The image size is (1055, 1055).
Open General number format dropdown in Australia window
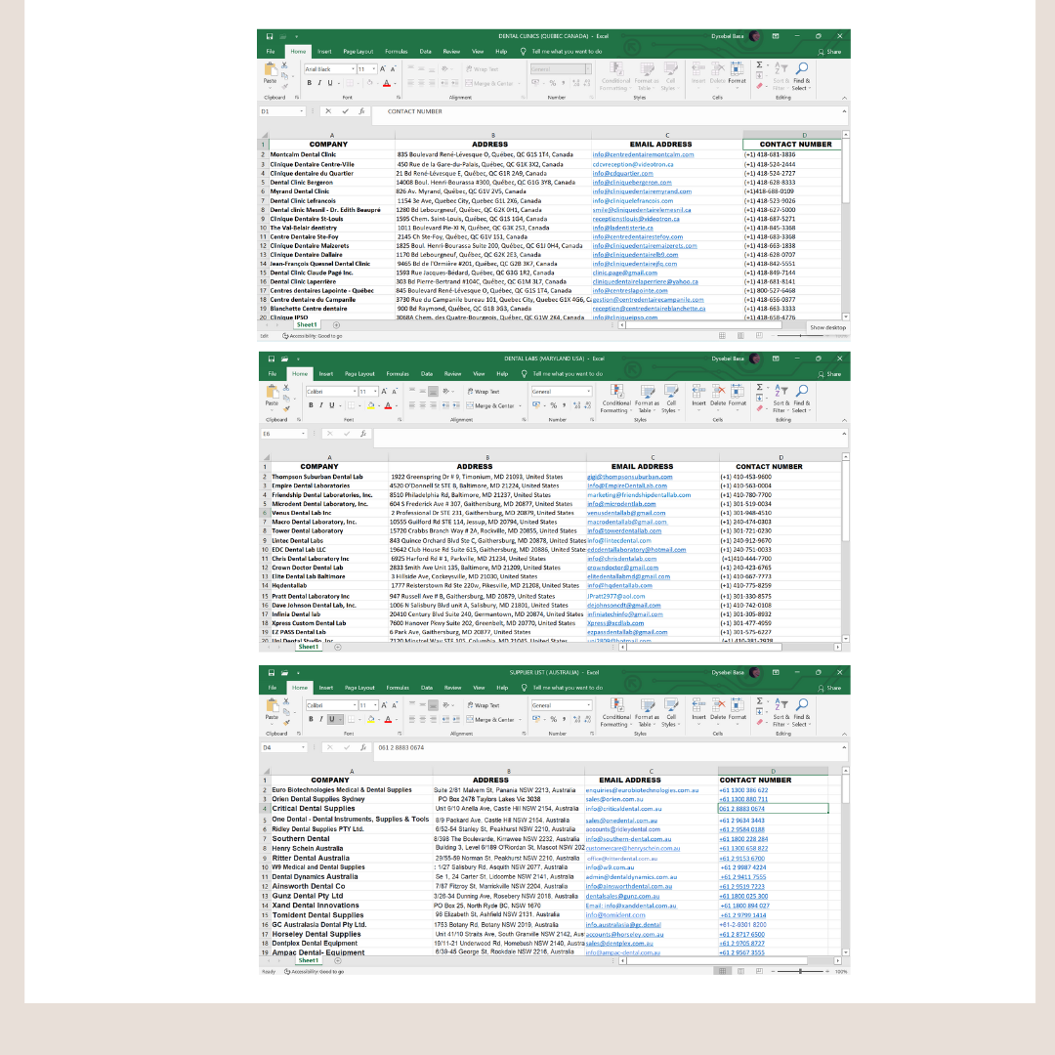(x=589, y=706)
